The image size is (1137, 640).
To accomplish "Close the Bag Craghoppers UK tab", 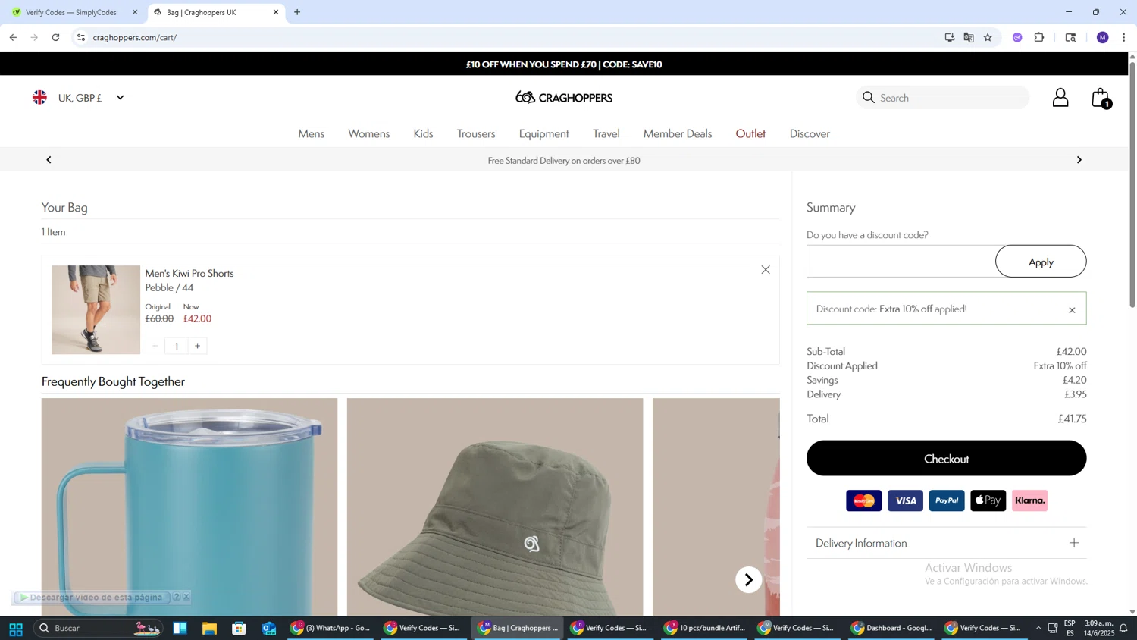I will point(276,12).
